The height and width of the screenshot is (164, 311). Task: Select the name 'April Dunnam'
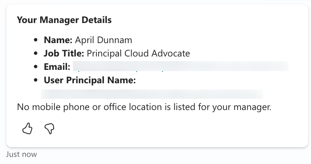click(x=104, y=40)
